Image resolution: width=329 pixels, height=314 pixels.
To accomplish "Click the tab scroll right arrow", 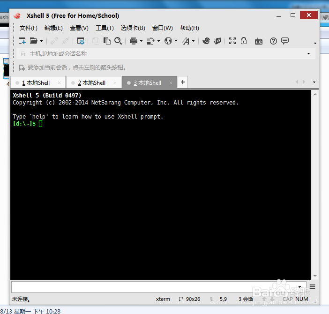I will coord(304,82).
